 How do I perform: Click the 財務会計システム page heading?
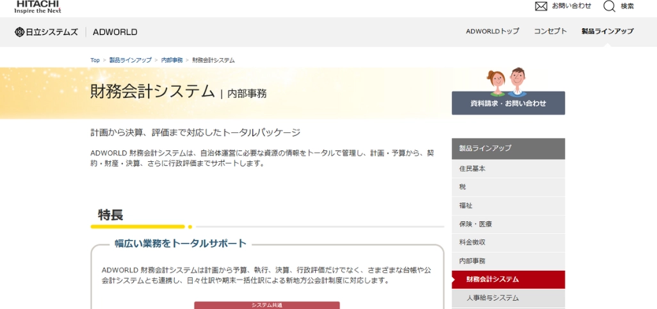tap(152, 91)
